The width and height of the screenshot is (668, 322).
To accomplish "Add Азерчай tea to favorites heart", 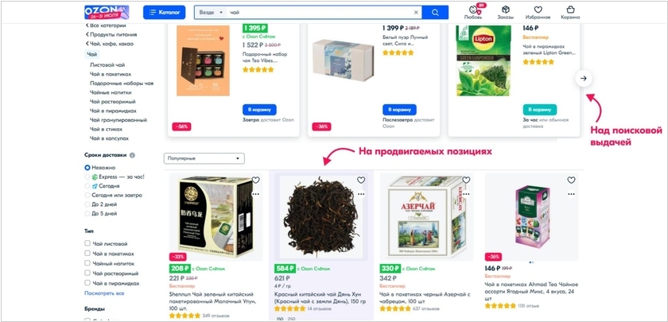I will coord(466,180).
